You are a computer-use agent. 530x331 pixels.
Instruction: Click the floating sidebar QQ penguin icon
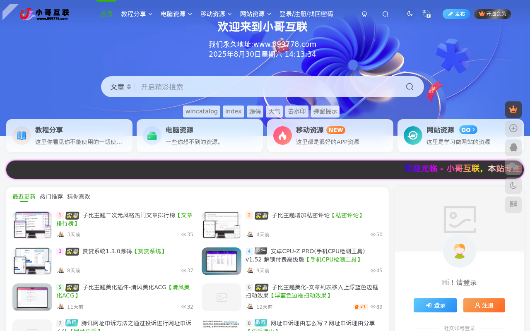[513, 148]
